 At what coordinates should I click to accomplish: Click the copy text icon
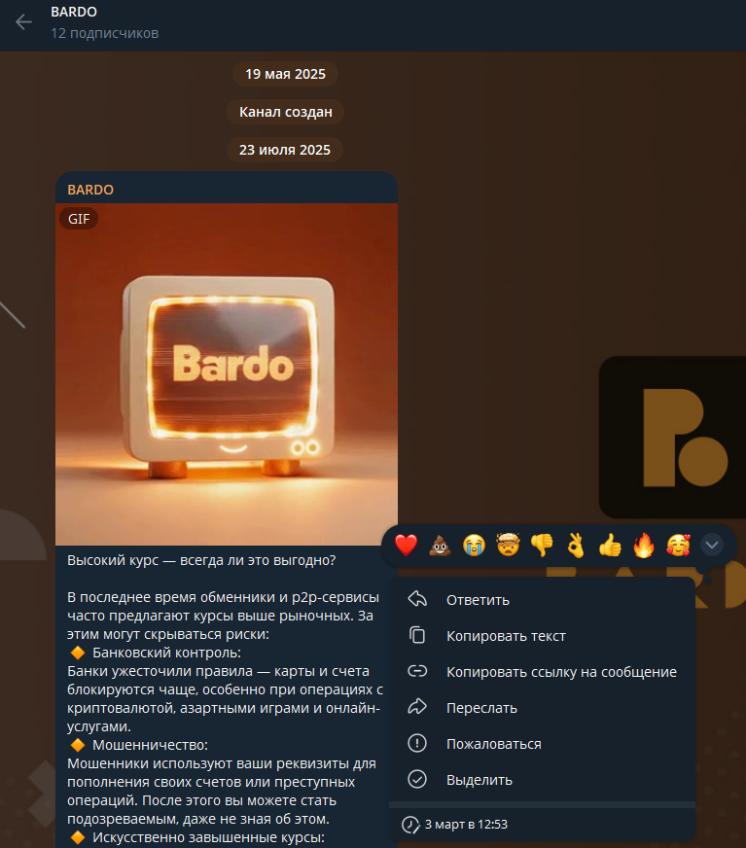pos(417,635)
